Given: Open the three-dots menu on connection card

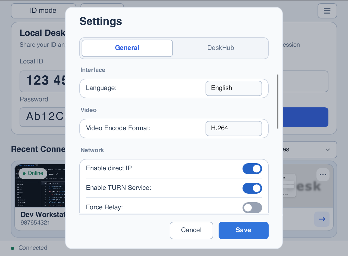Looking at the screenshot, I should point(323,175).
